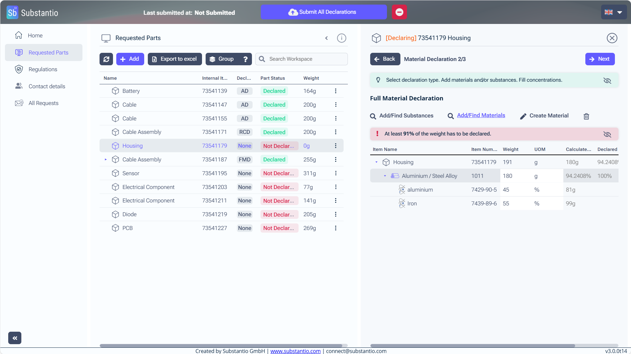The width and height of the screenshot is (631, 354).
Task: Open the language flag dropdown
Action: point(614,12)
